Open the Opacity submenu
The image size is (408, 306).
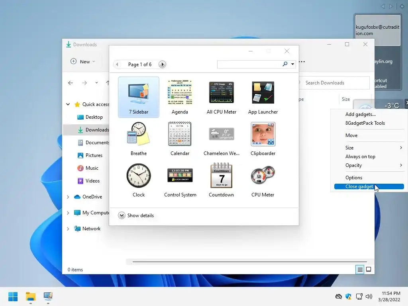click(x=369, y=165)
